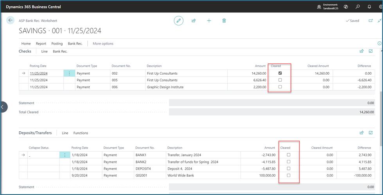The height and width of the screenshot is (195, 383).
Task: Check Cleared for BANK2 transfer
Action: tap(288, 161)
